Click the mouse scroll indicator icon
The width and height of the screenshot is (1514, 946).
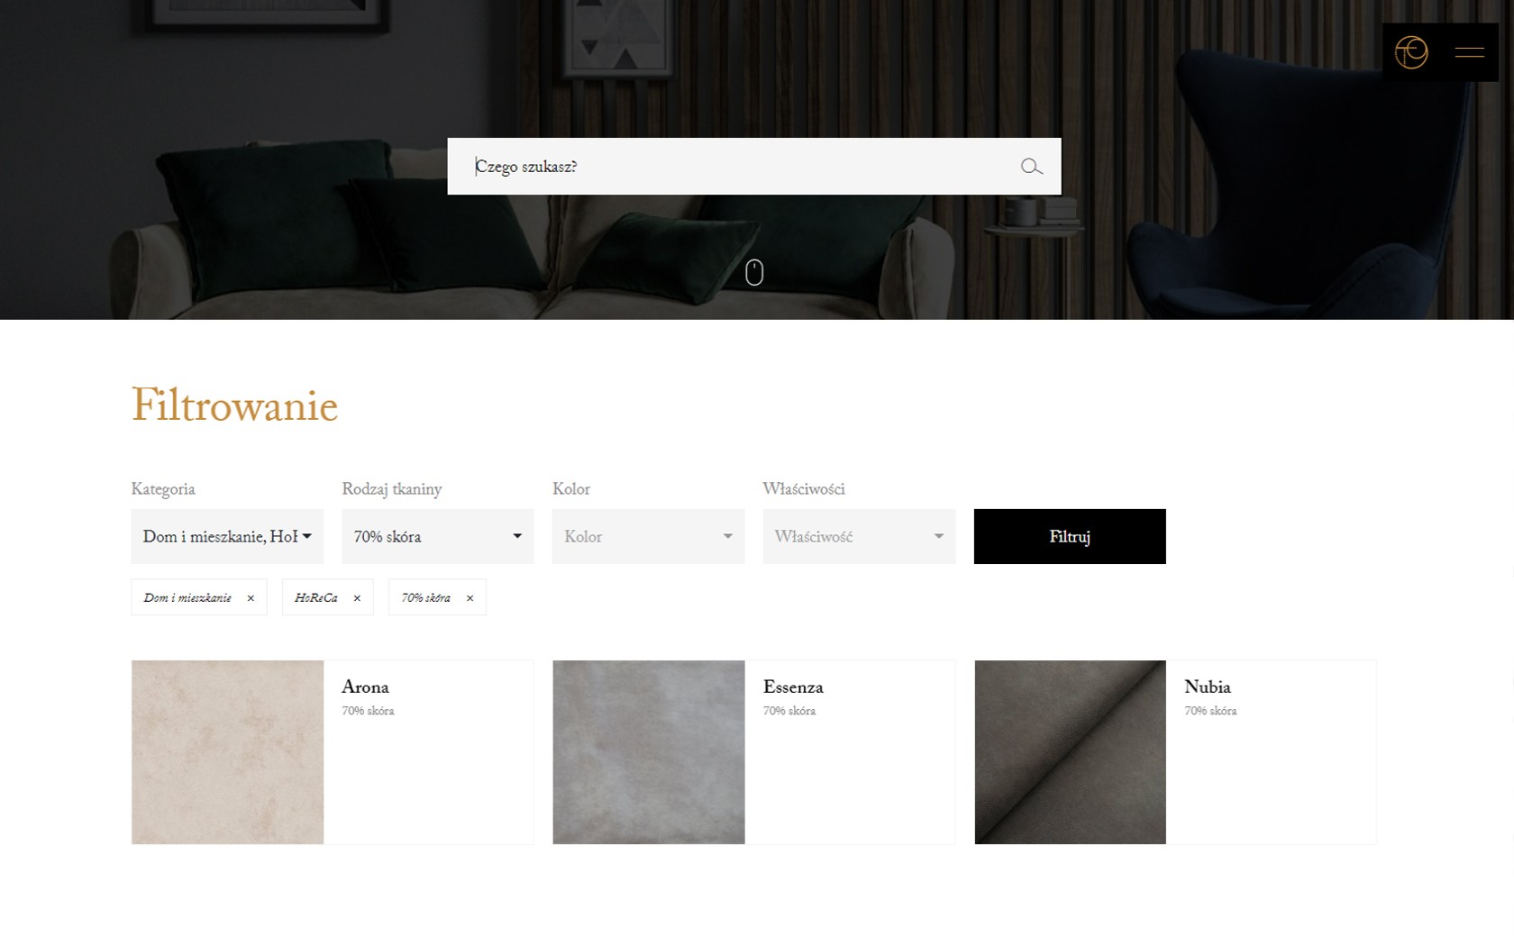pos(754,272)
